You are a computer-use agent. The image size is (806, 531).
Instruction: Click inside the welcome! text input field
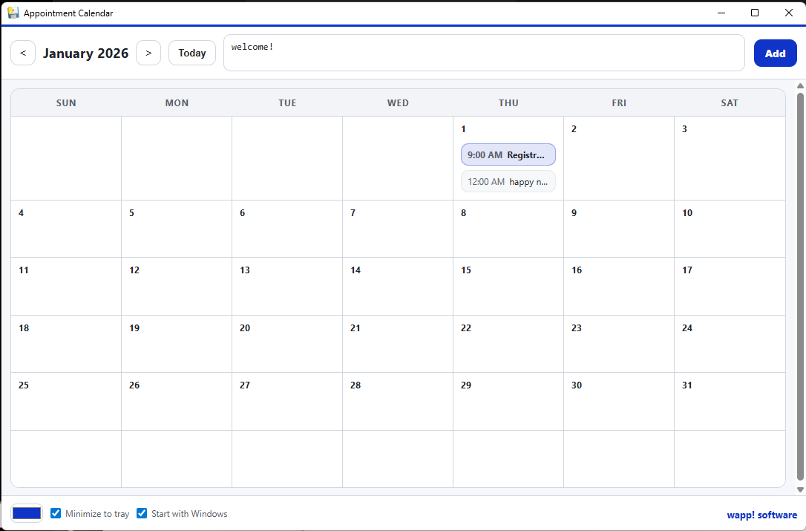coord(484,53)
